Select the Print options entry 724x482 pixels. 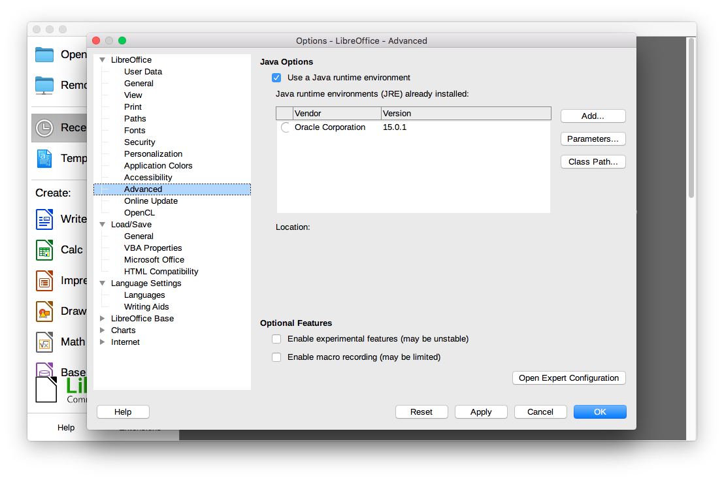[133, 106]
